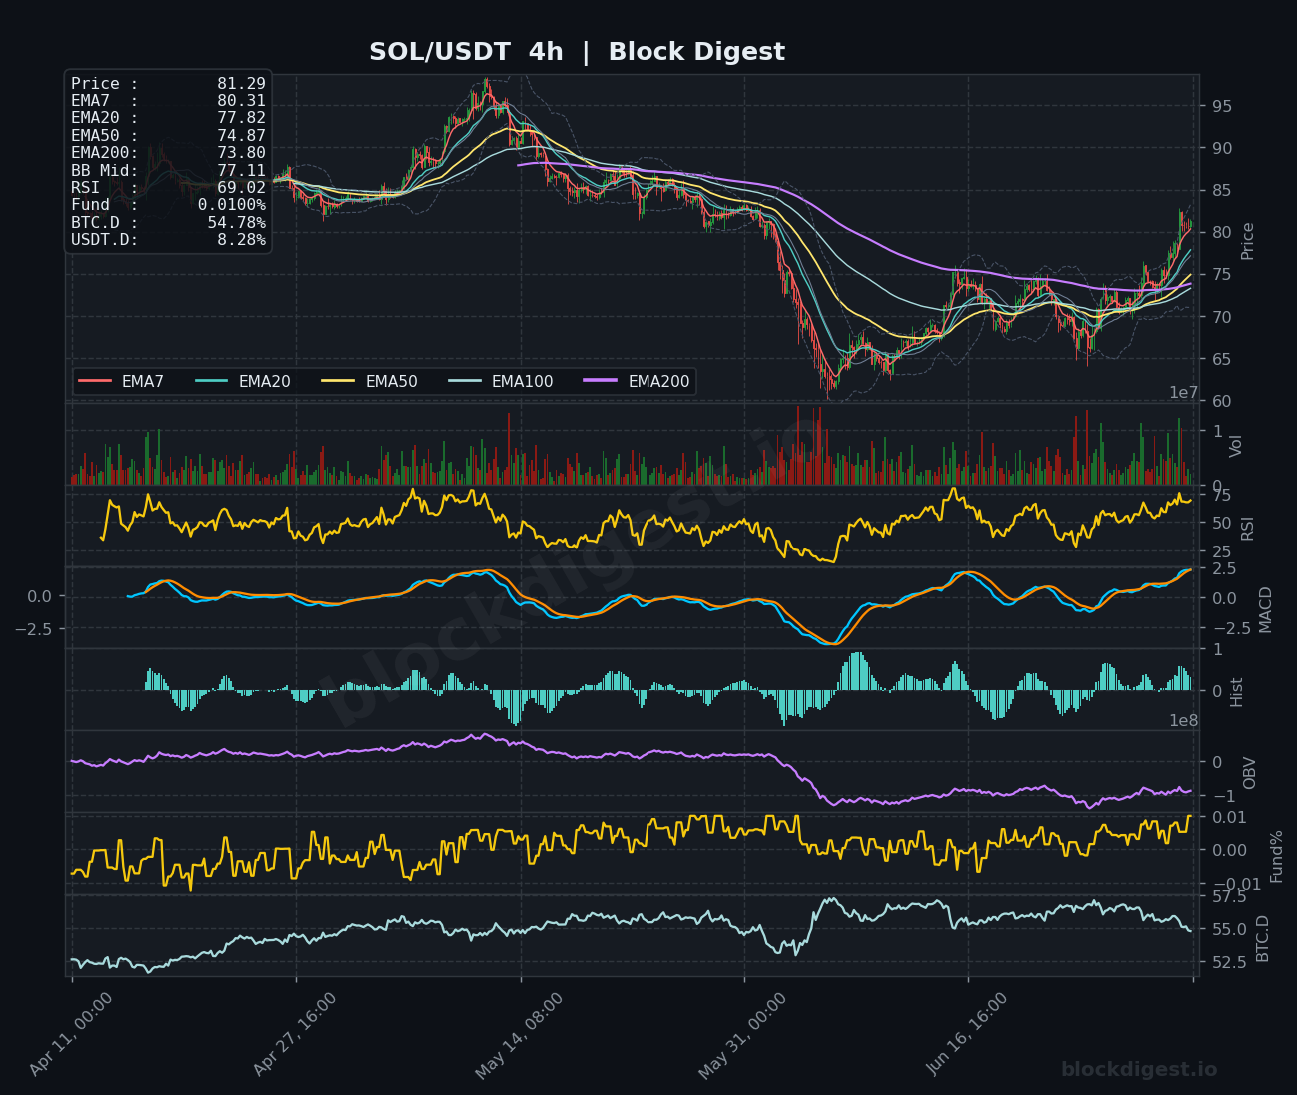Click the 57.5 BTC.D axis tick

point(1228,897)
